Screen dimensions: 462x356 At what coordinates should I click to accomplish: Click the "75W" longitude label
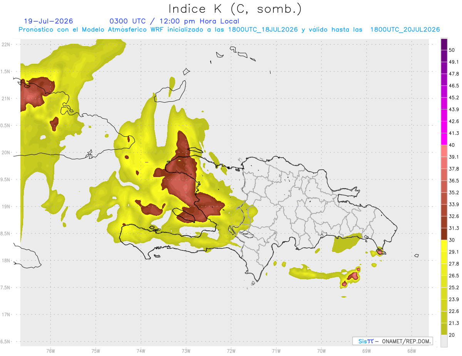coord(96,351)
